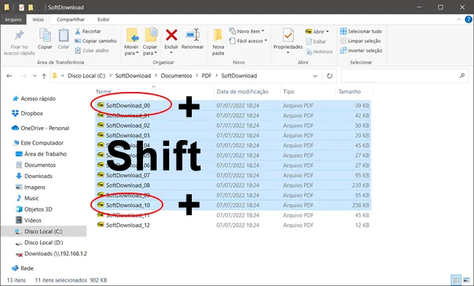Screen dimensions: 474x286
Task: Open the Arquivo menu
Action: (13, 20)
